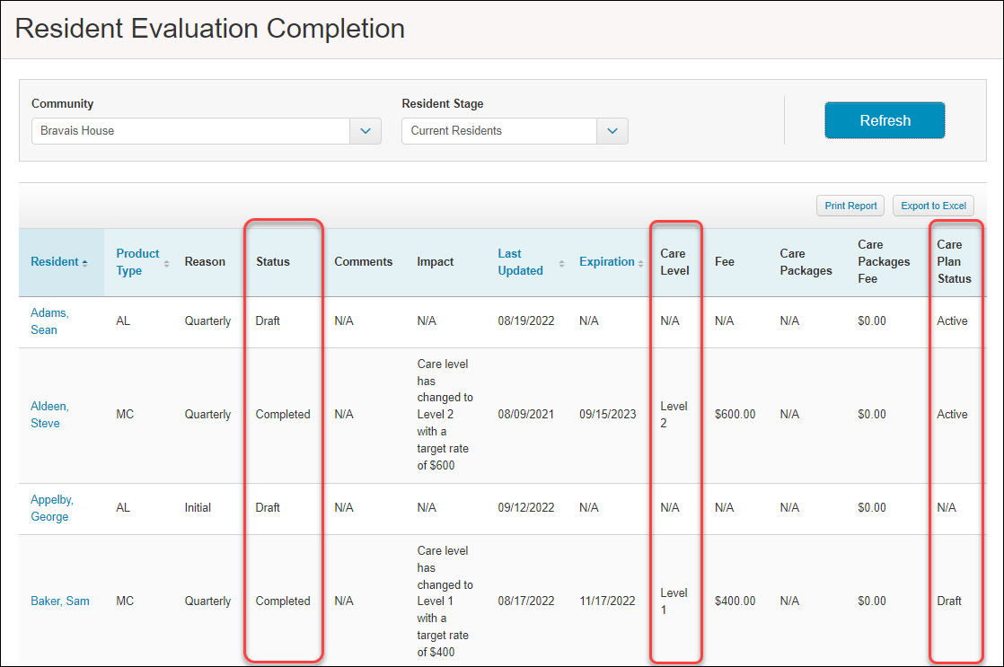Click the Print Report button
1004x667 pixels.
(x=850, y=206)
